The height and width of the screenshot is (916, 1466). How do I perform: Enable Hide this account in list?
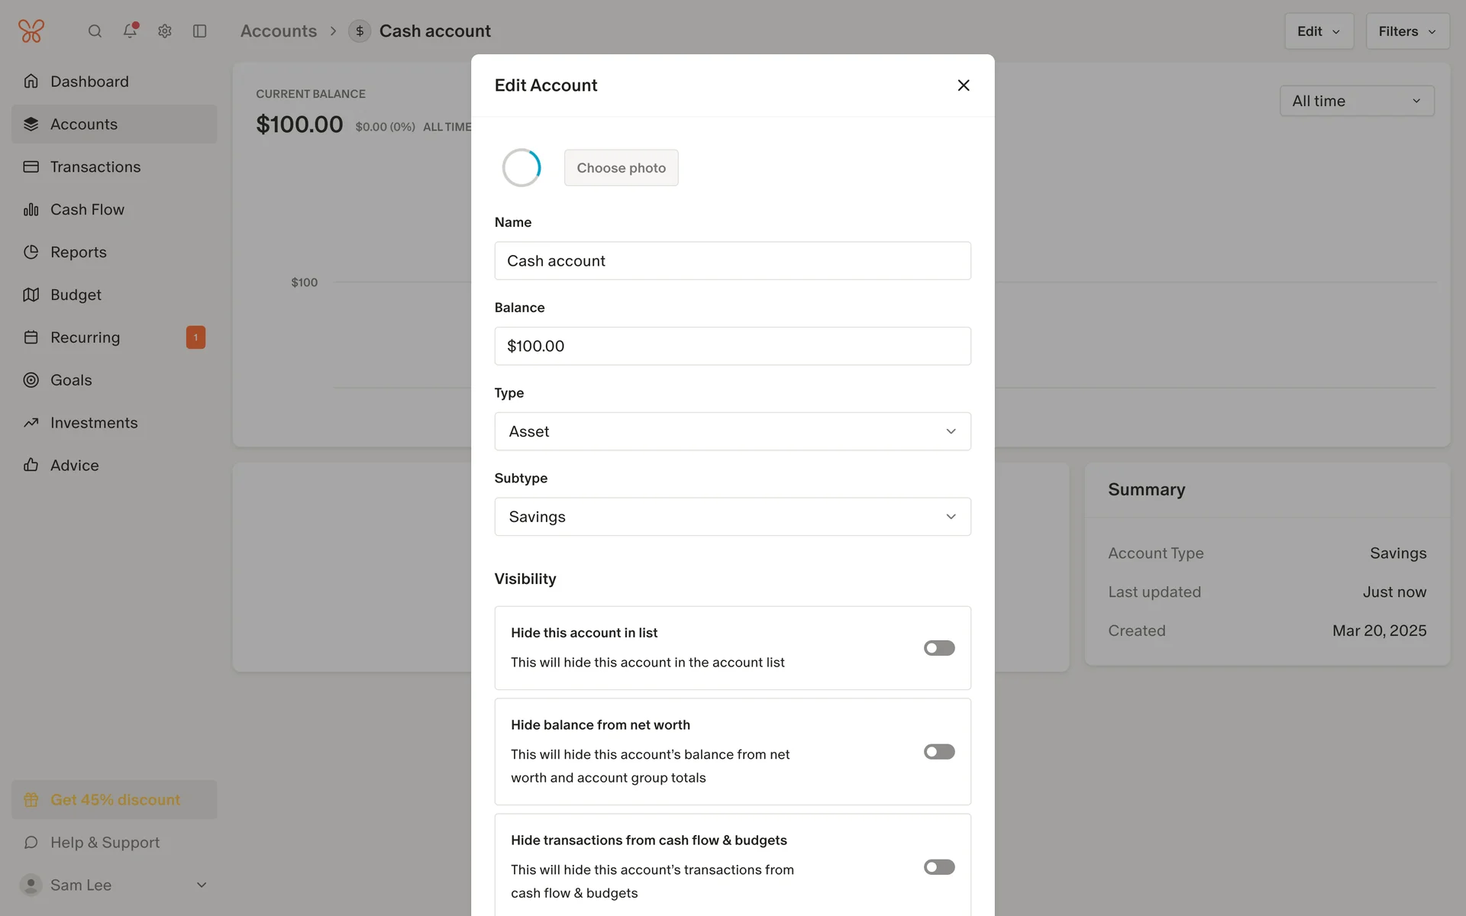coord(939,648)
